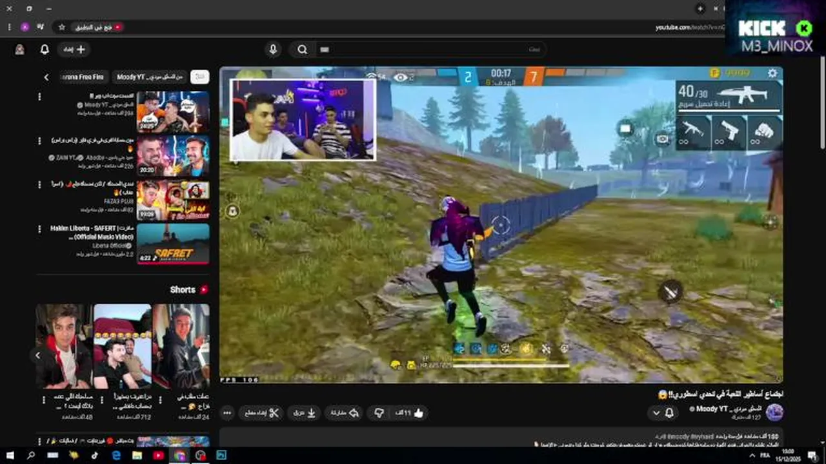
Task: Open subscription bell notification dropdown
Action: pos(664,413)
